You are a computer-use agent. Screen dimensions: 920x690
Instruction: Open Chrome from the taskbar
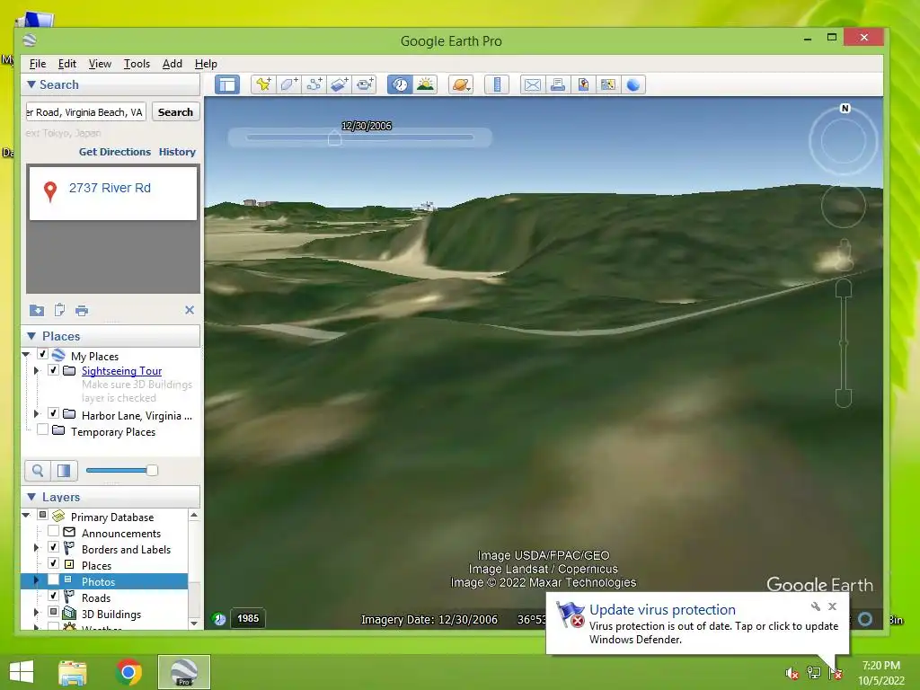128,672
